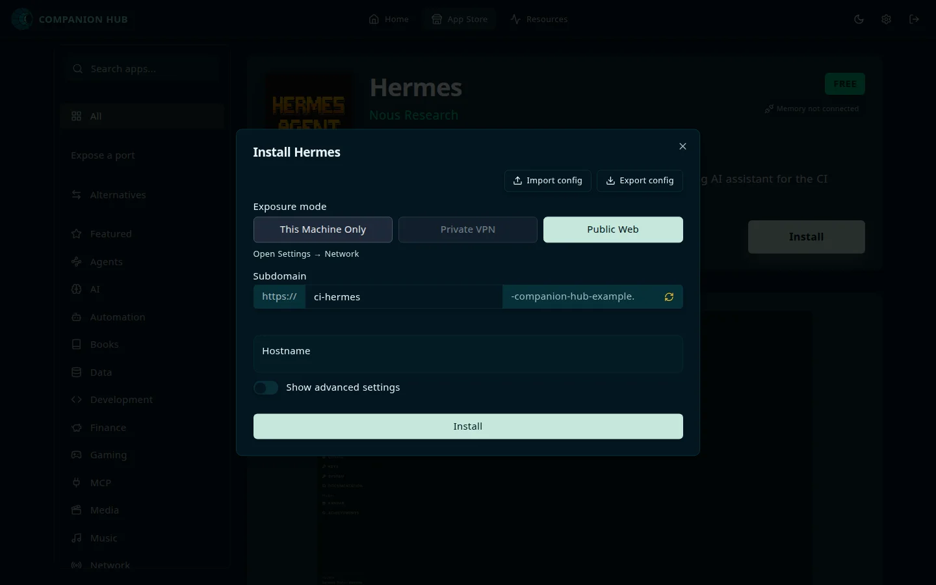
Task: Open settings gear icon in header
Action: (886, 19)
